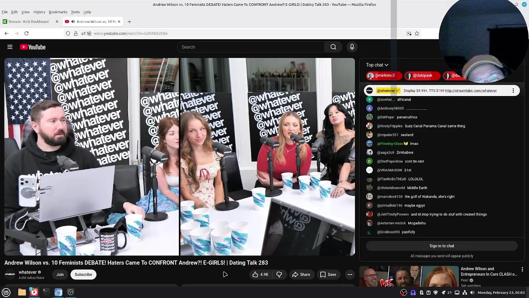Go to the YouTube home logo

point(33,47)
